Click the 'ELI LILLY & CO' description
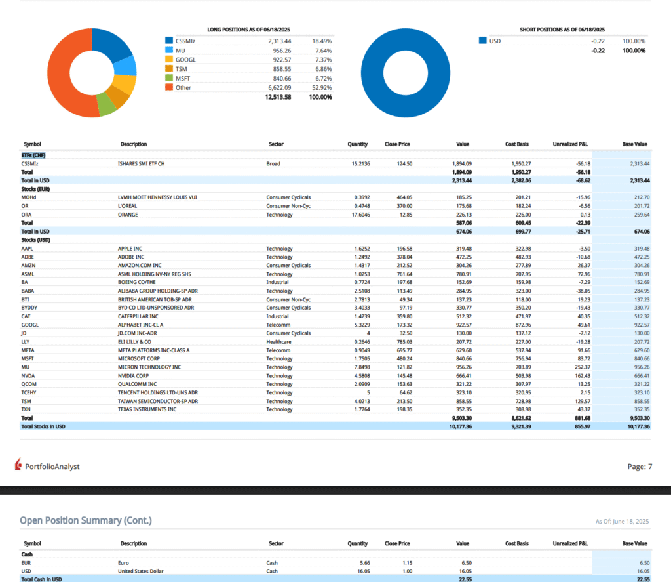 pyautogui.click(x=134, y=342)
